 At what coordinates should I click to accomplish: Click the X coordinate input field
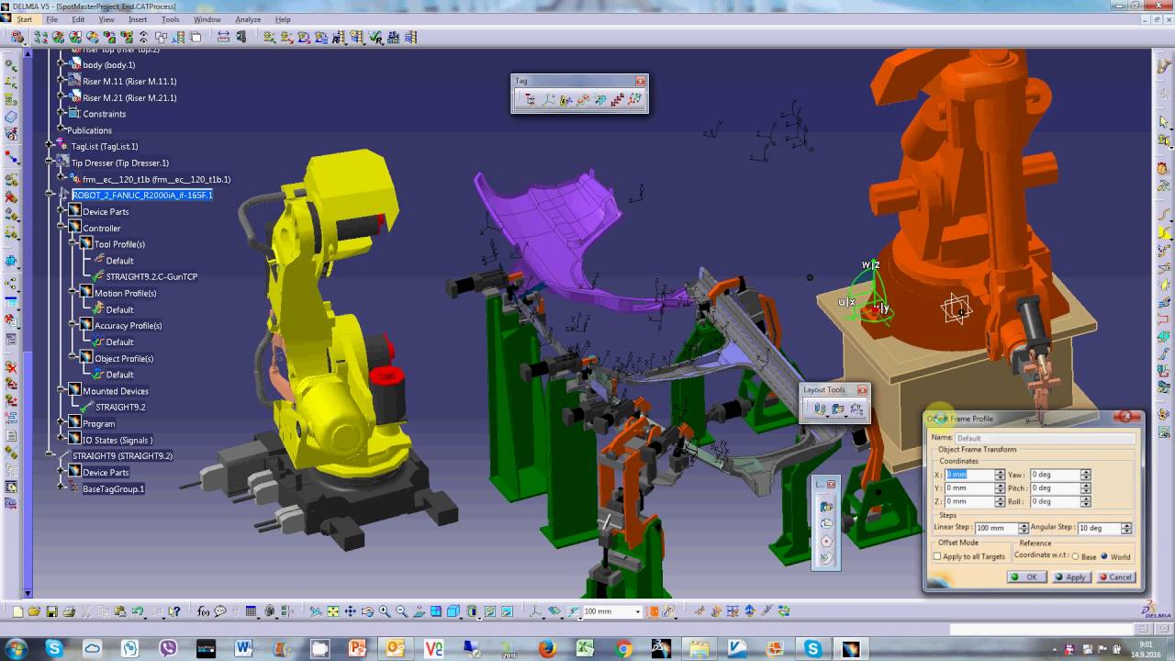click(x=969, y=475)
